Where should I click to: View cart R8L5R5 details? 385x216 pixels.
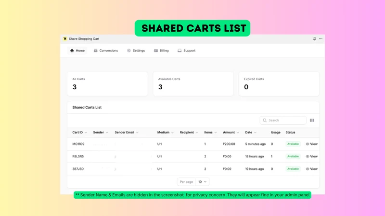311,156
